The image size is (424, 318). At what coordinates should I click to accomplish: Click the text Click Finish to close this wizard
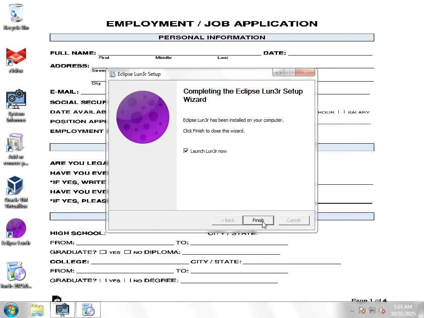pos(214,131)
